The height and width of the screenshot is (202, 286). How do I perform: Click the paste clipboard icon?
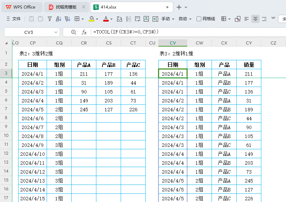[40, 19]
